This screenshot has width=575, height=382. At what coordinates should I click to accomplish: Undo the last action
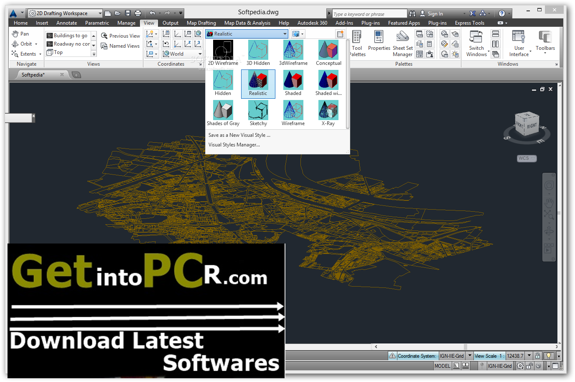point(153,13)
